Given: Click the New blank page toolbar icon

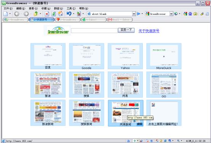Looking at the screenshot, I should (x=6, y=14).
